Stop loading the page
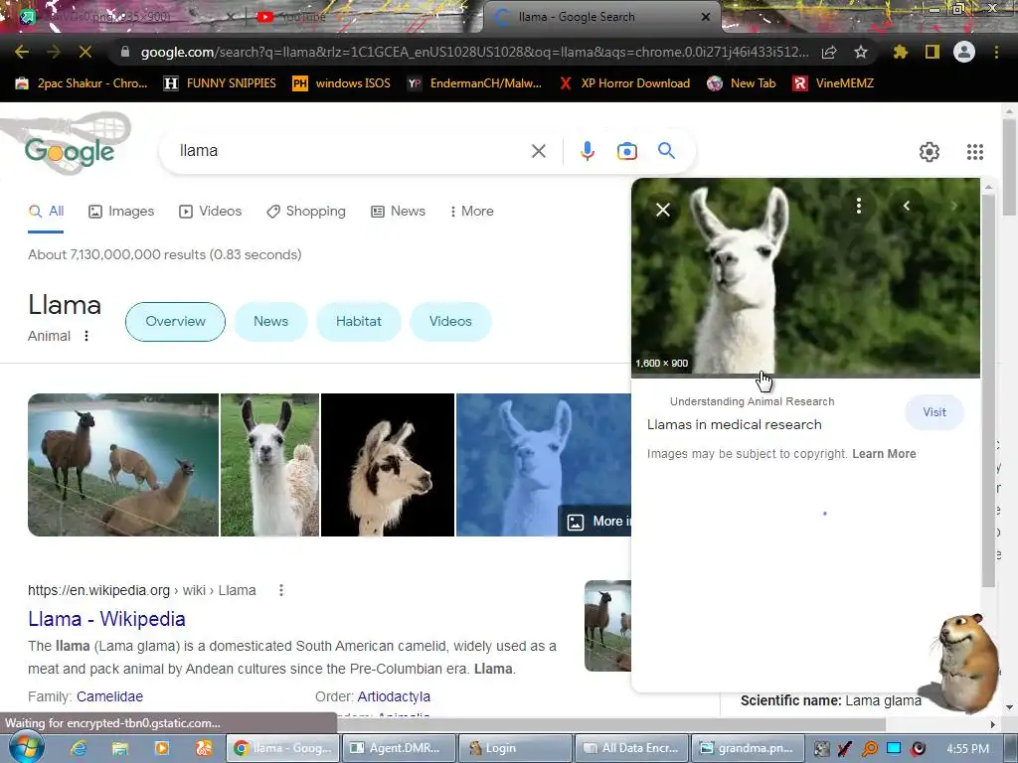The height and width of the screenshot is (763, 1018). pyautogui.click(x=85, y=52)
